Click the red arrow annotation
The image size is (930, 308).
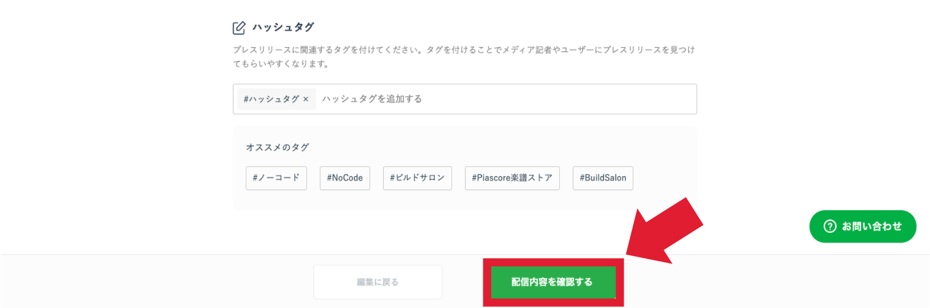(665, 231)
